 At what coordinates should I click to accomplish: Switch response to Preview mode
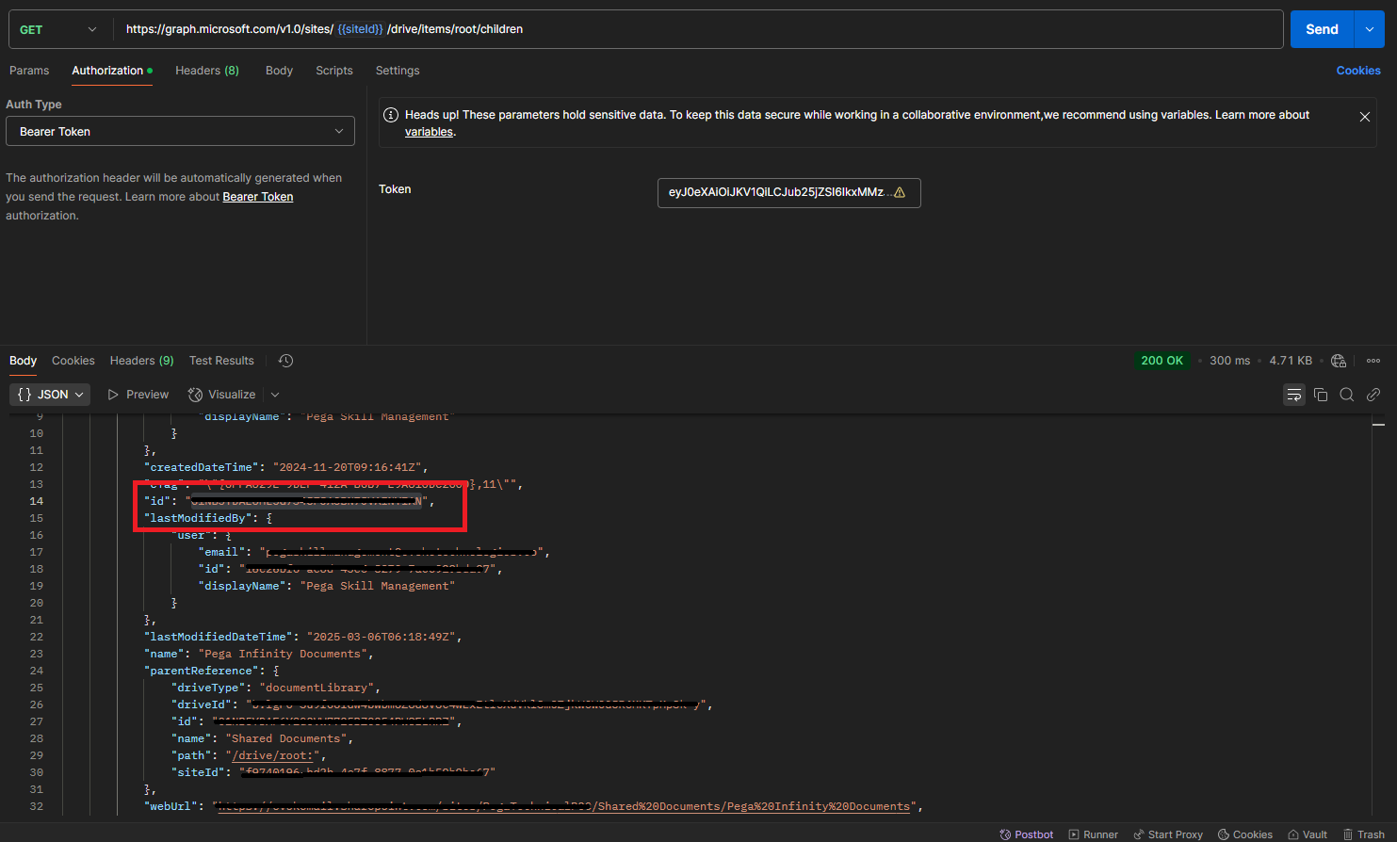click(x=138, y=395)
